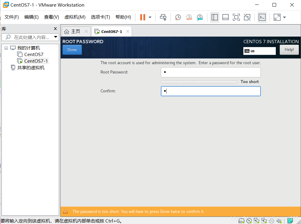Click the CENTOS 7 INSTALLATION label
Image resolution: width=301 pixels, height=224 pixels.
(x=271, y=41)
